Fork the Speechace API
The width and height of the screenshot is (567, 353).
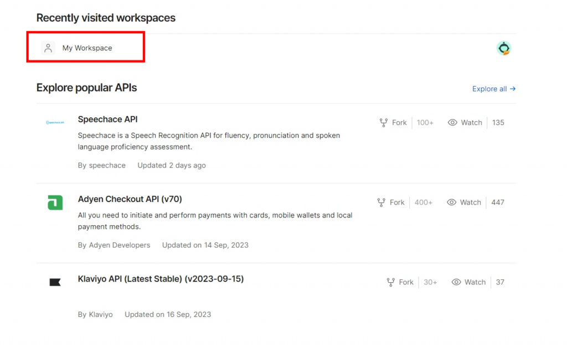tap(393, 122)
